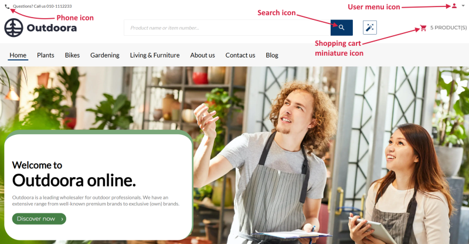Focus the product name search field
The height and width of the screenshot is (244, 469).
[x=227, y=28]
